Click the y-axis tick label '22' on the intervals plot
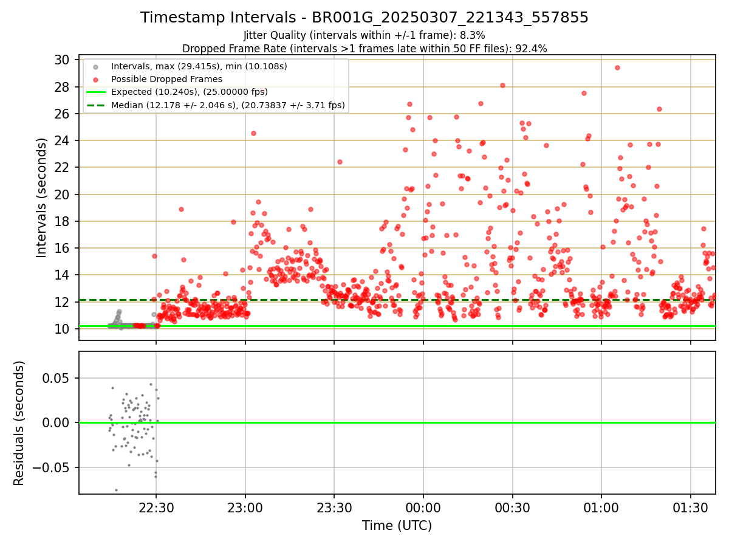 (x=61, y=167)
